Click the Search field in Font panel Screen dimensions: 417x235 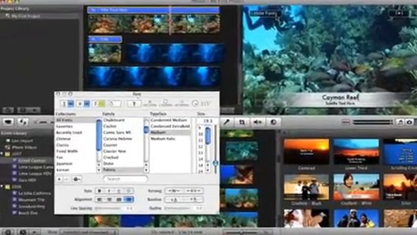click(125, 179)
